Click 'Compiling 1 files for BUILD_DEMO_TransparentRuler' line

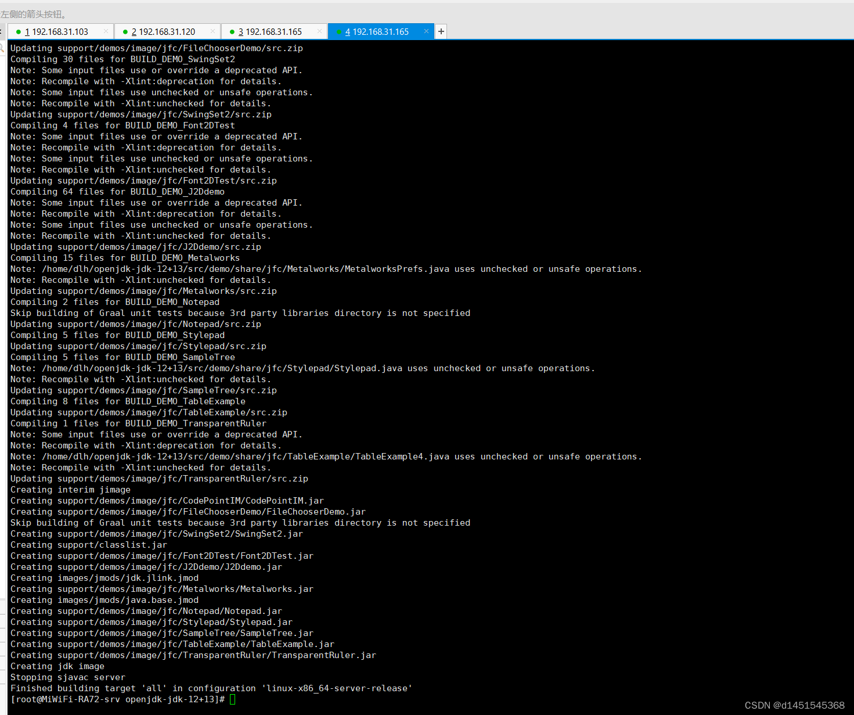pos(138,423)
